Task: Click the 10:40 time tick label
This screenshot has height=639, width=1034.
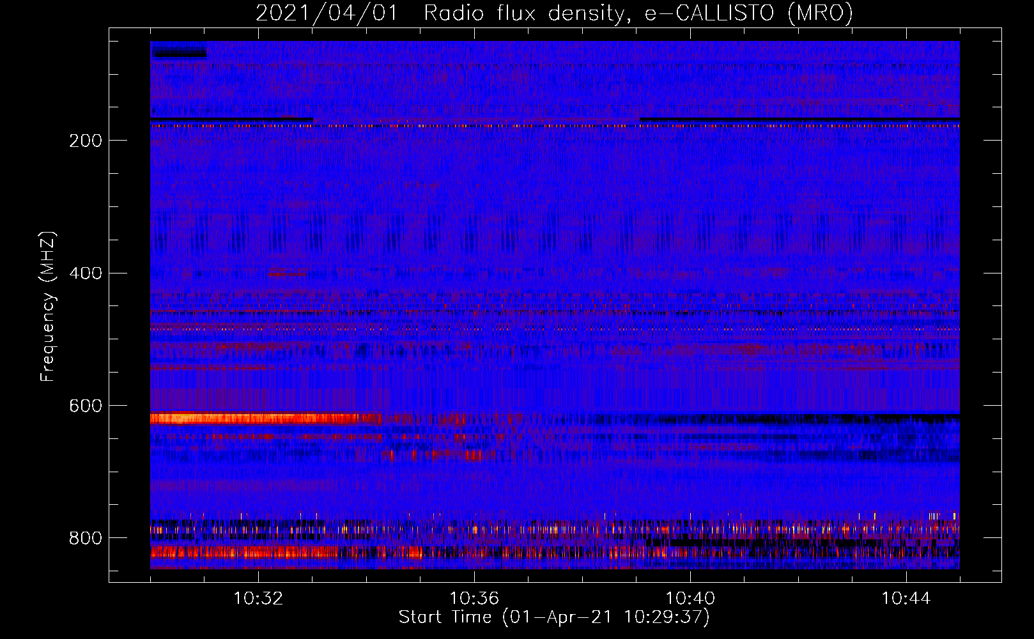Action: [690, 598]
